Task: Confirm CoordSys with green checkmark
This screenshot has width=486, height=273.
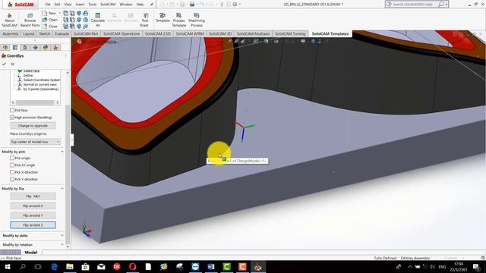Action: (x=4, y=64)
